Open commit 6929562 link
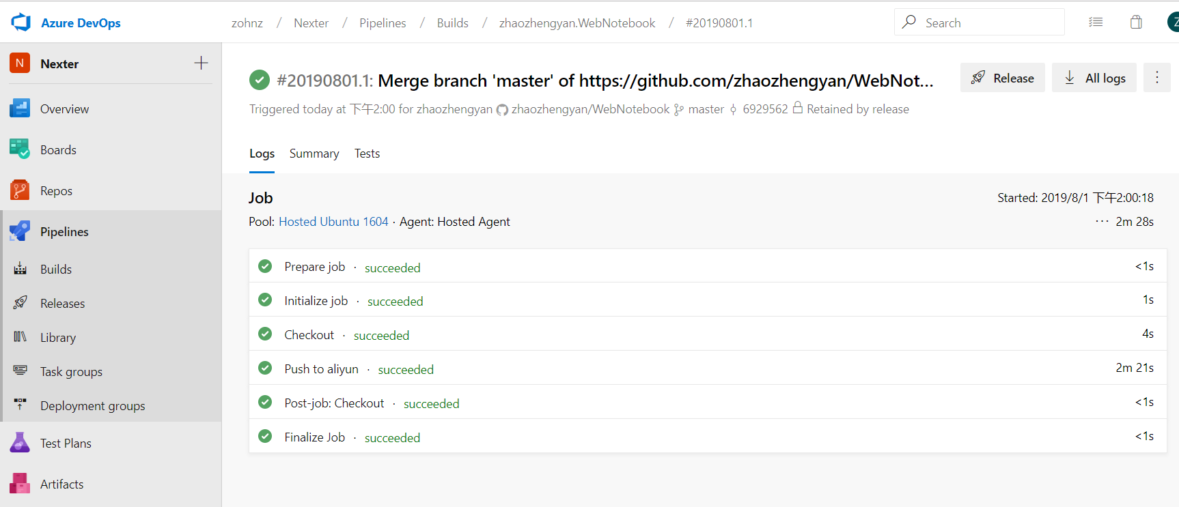1179x507 pixels. [x=765, y=109]
